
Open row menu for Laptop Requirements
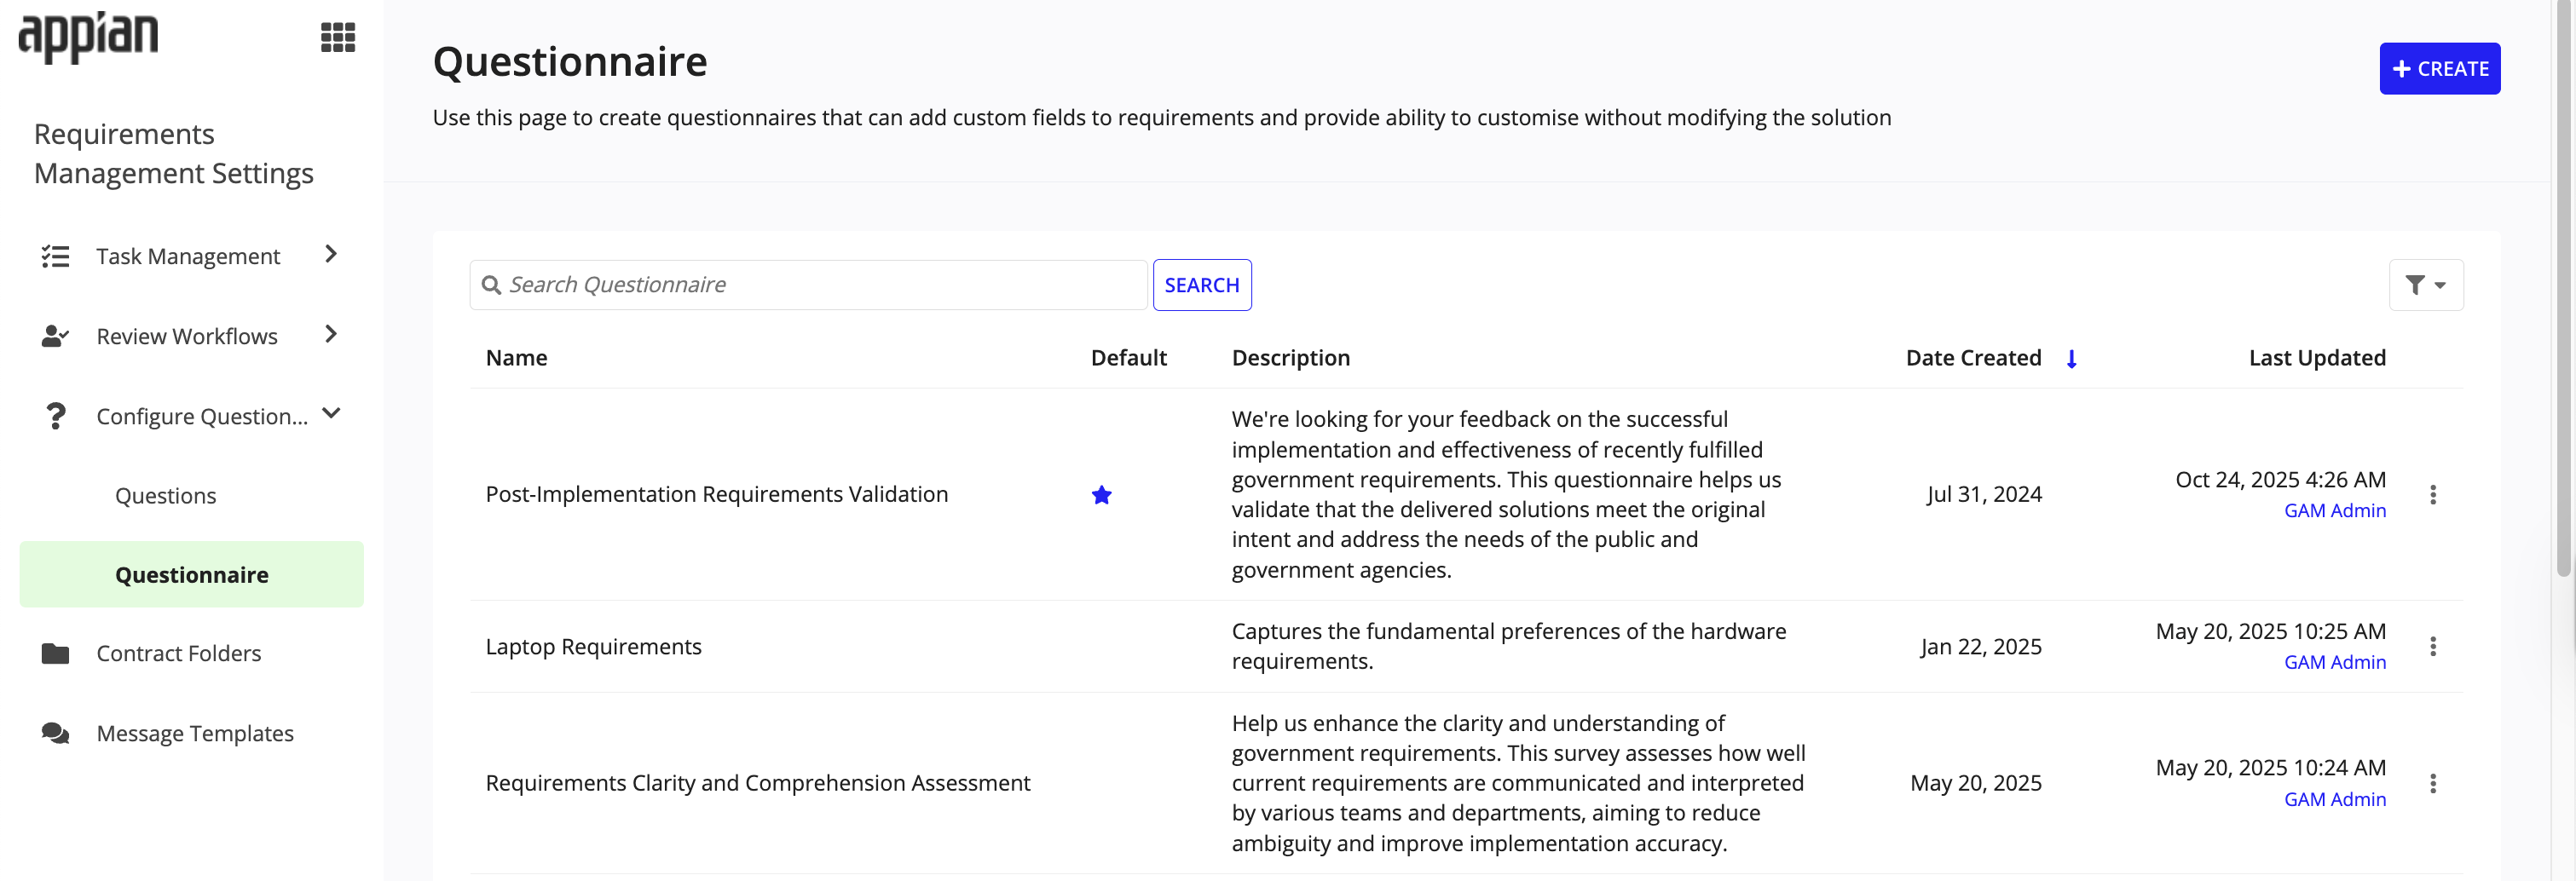tap(2433, 647)
